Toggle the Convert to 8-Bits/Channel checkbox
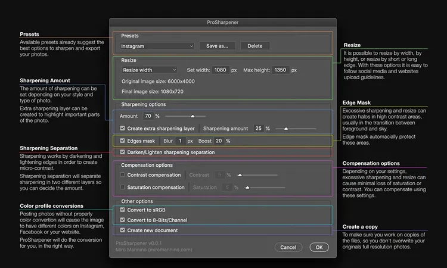Image resolution: width=447 pixels, height=268 pixels. click(123, 220)
